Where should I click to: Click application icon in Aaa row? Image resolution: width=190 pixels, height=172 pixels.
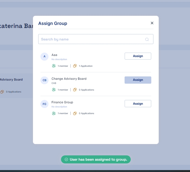pos(75,66)
